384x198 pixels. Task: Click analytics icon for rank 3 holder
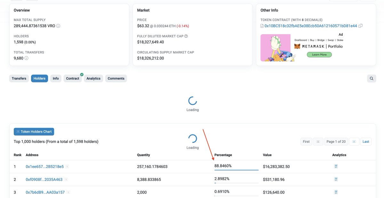click(336, 192)
